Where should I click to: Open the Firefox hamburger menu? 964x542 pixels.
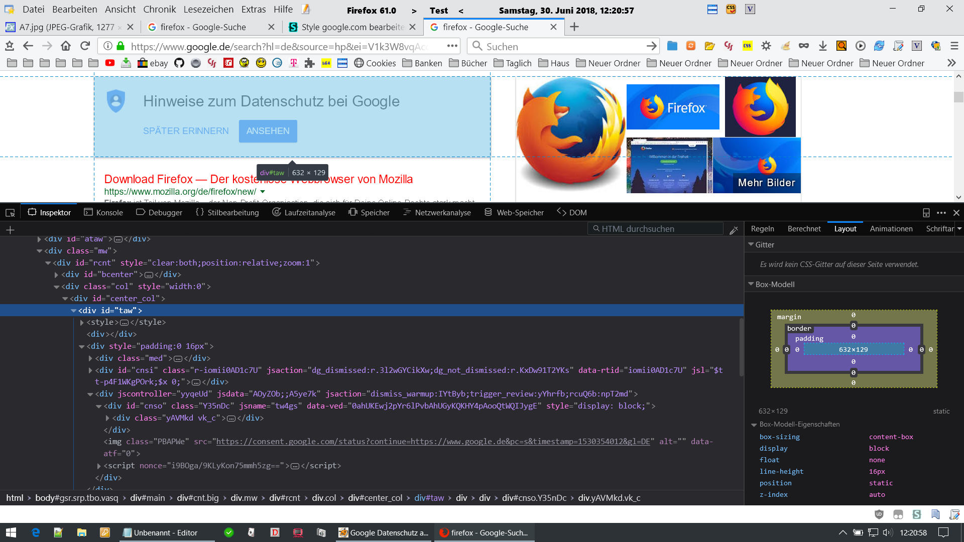tap(954, 46)
